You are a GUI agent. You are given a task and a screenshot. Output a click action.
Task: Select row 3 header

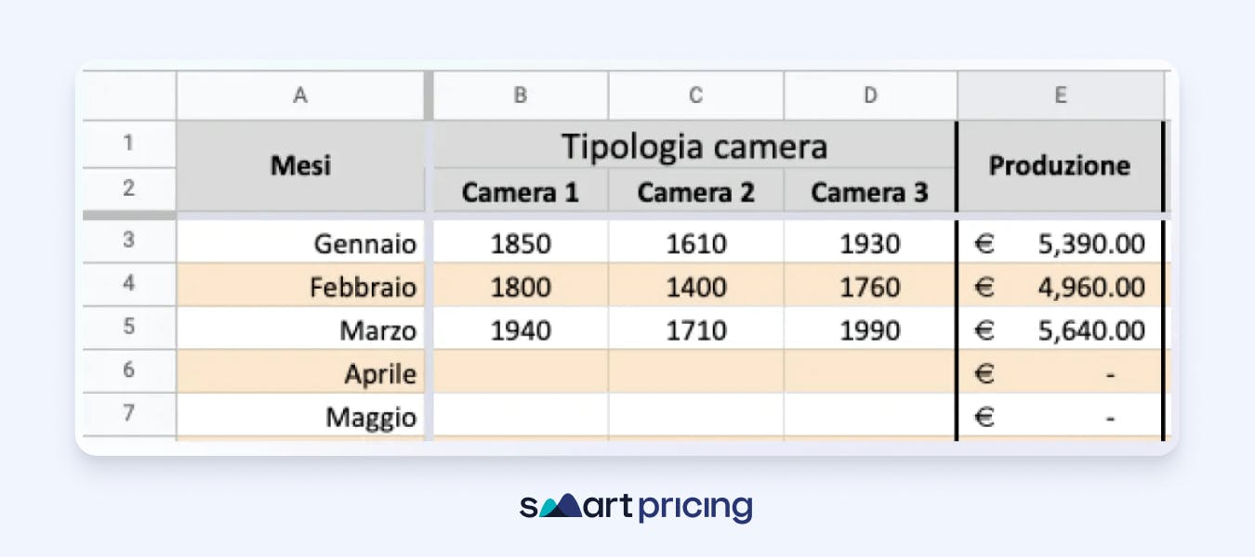pyautogui.click(x=128, y=241)
